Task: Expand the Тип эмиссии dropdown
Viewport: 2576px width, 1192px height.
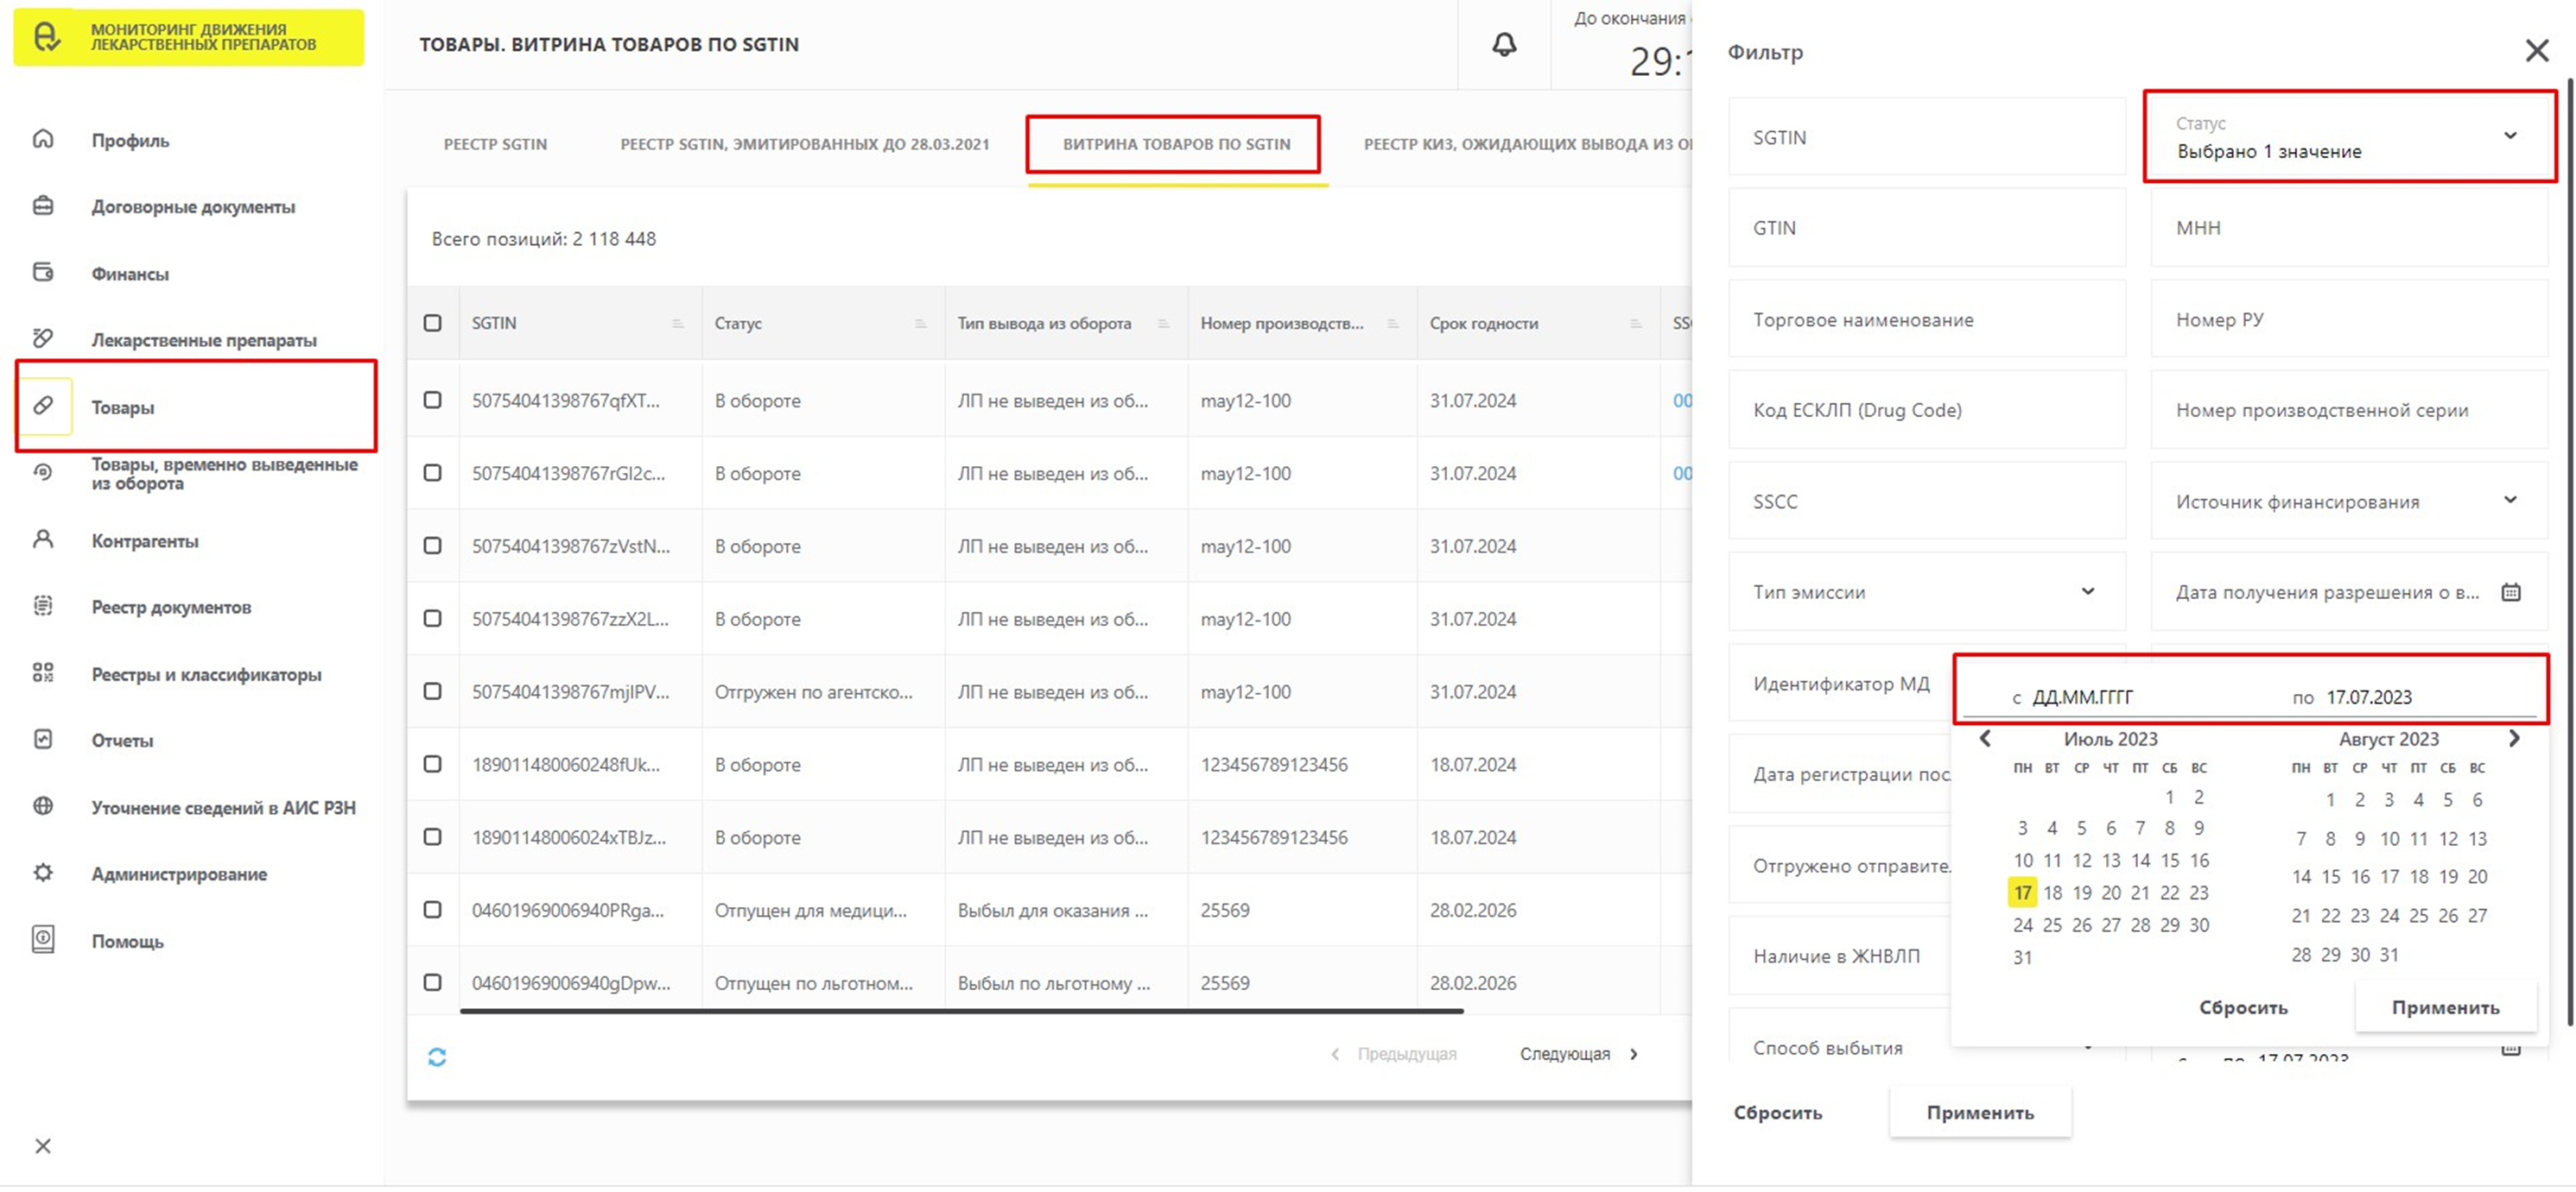Action: tap(2087, 590)
